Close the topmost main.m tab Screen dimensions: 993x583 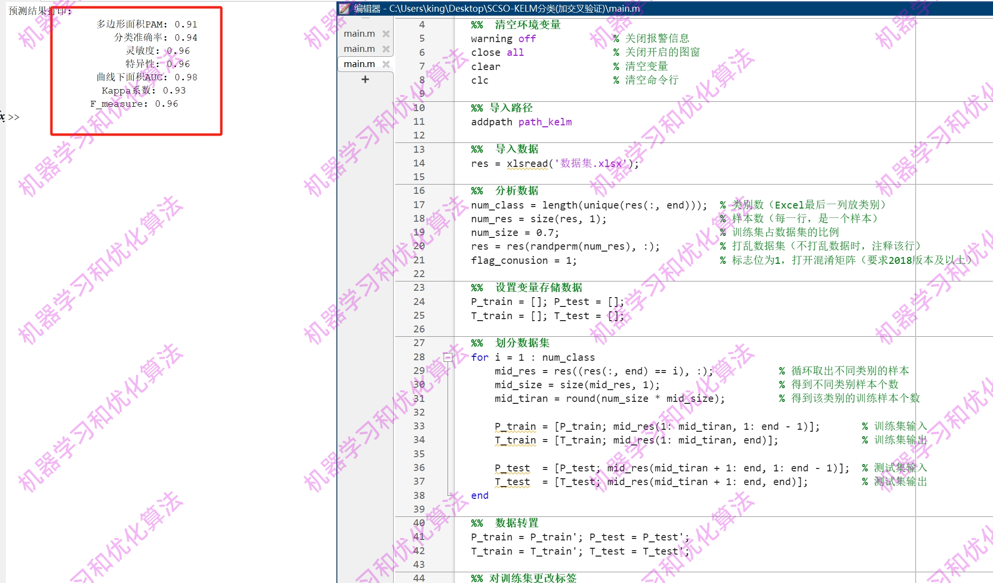(386, 34)
